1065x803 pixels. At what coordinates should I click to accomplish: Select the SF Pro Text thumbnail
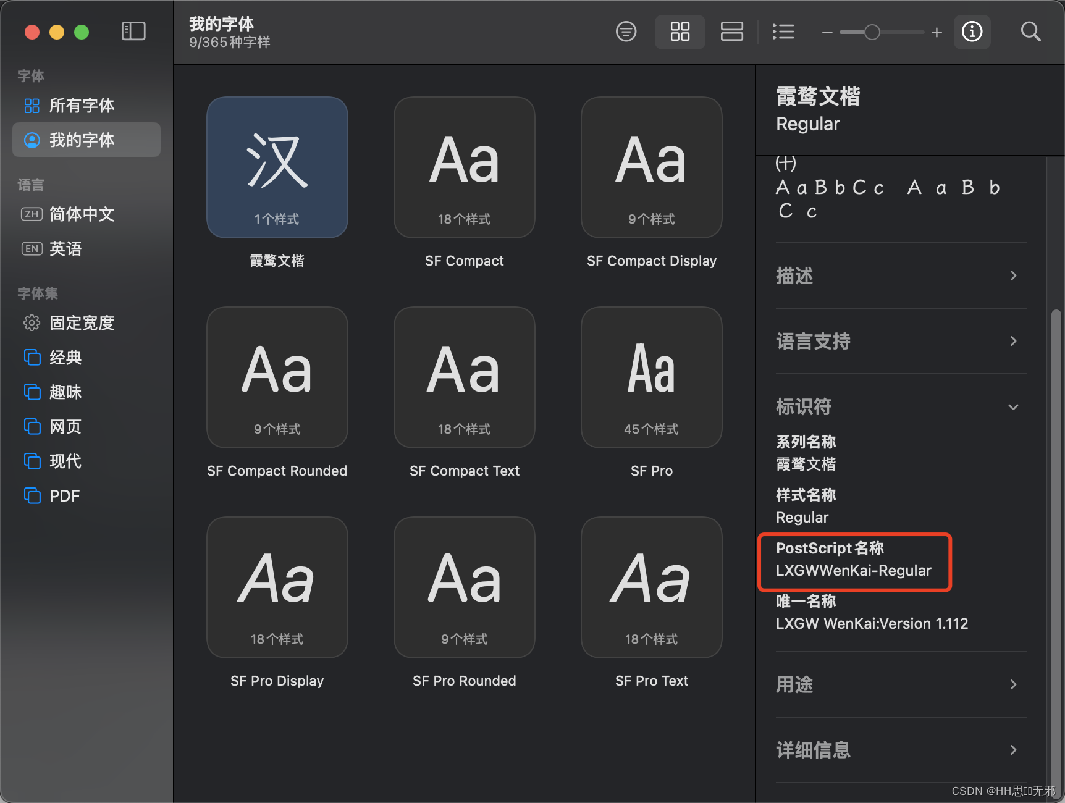652,587
